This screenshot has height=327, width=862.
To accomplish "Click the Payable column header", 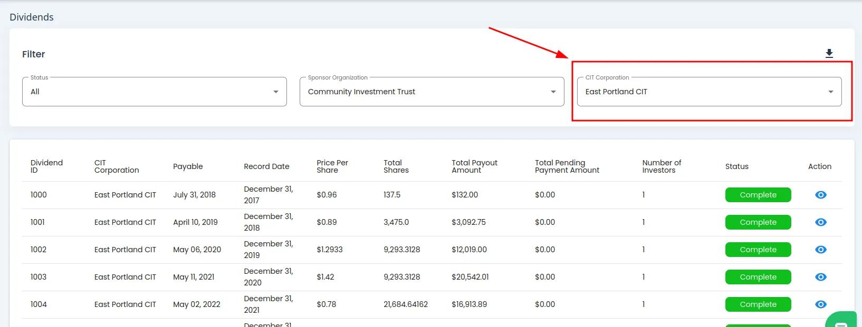I will click(x=188, y=166).
